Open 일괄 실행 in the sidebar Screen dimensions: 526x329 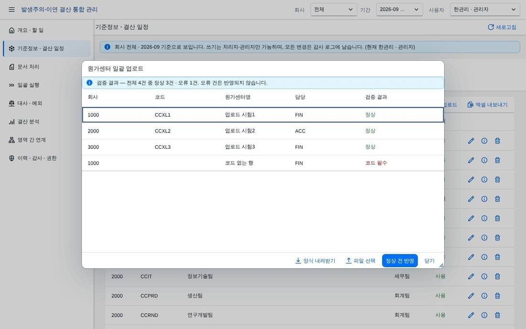(47, 85)
